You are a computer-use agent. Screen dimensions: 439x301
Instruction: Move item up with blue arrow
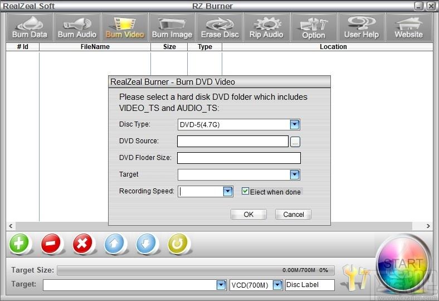(114, 244)
